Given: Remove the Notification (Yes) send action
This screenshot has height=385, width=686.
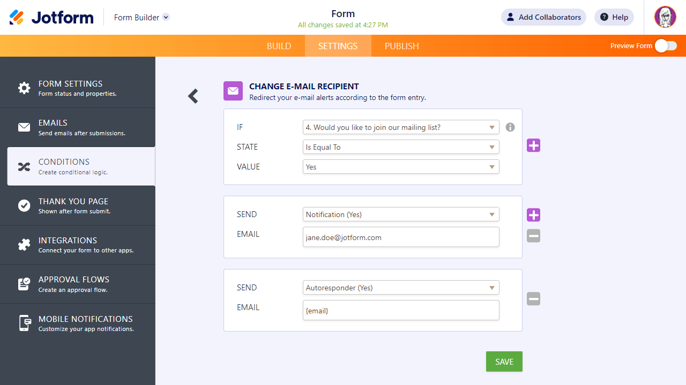Looking at the screenshot, I should [533, 236].
